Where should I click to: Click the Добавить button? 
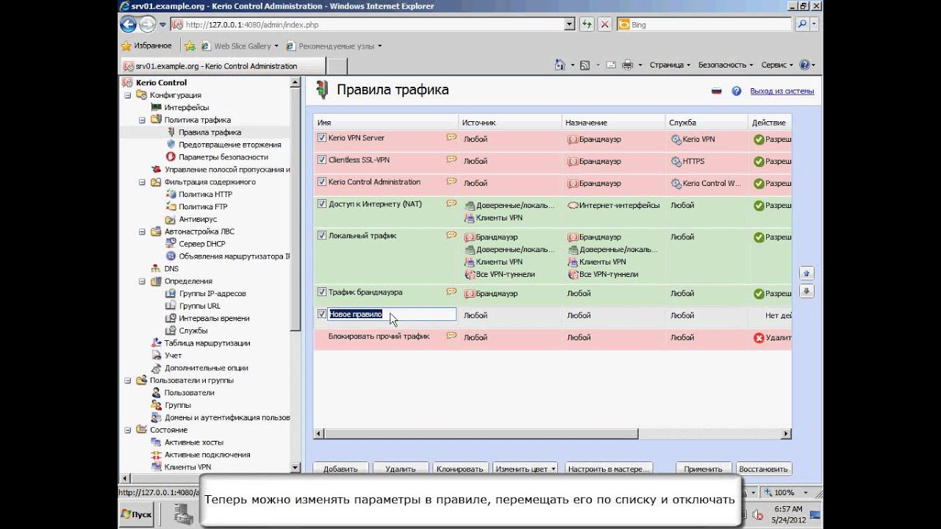(x=340, y=469)
